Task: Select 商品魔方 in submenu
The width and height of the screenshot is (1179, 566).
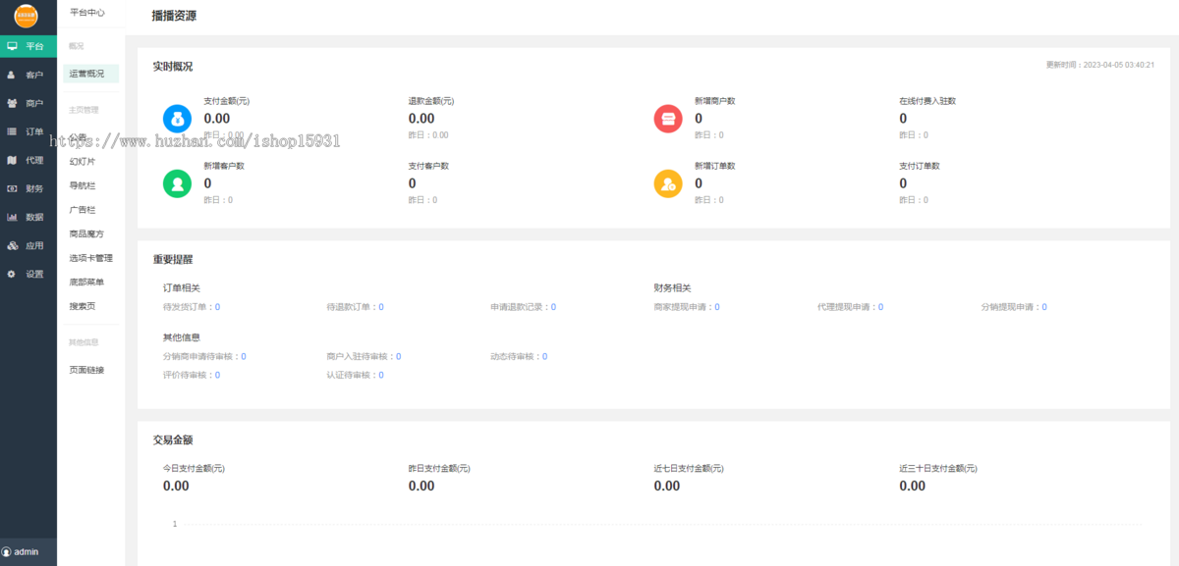Action: tap(86, 234)
